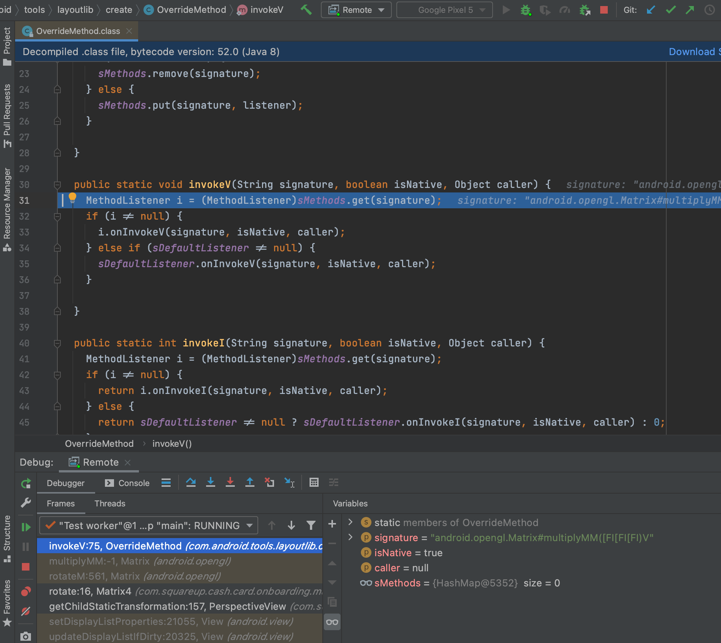
Task: Toggle the frames filter funnel
Action: pyautogui.click(x=311, y=525)
